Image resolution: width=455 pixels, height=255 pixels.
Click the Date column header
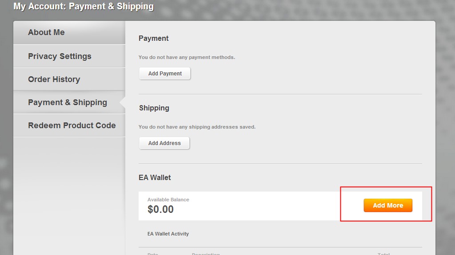[153, 254]
